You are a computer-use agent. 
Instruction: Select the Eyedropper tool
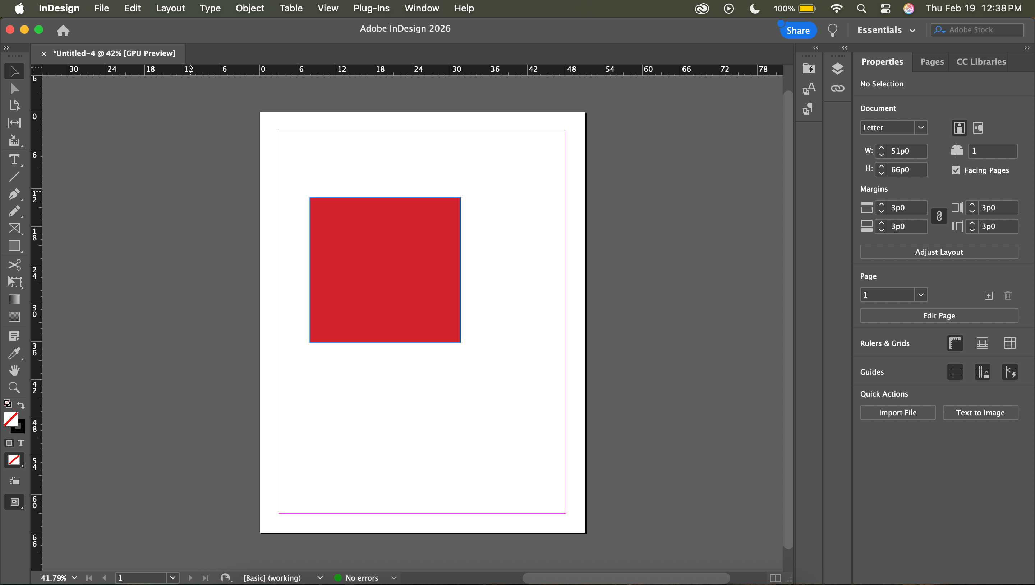click(14, 353)
